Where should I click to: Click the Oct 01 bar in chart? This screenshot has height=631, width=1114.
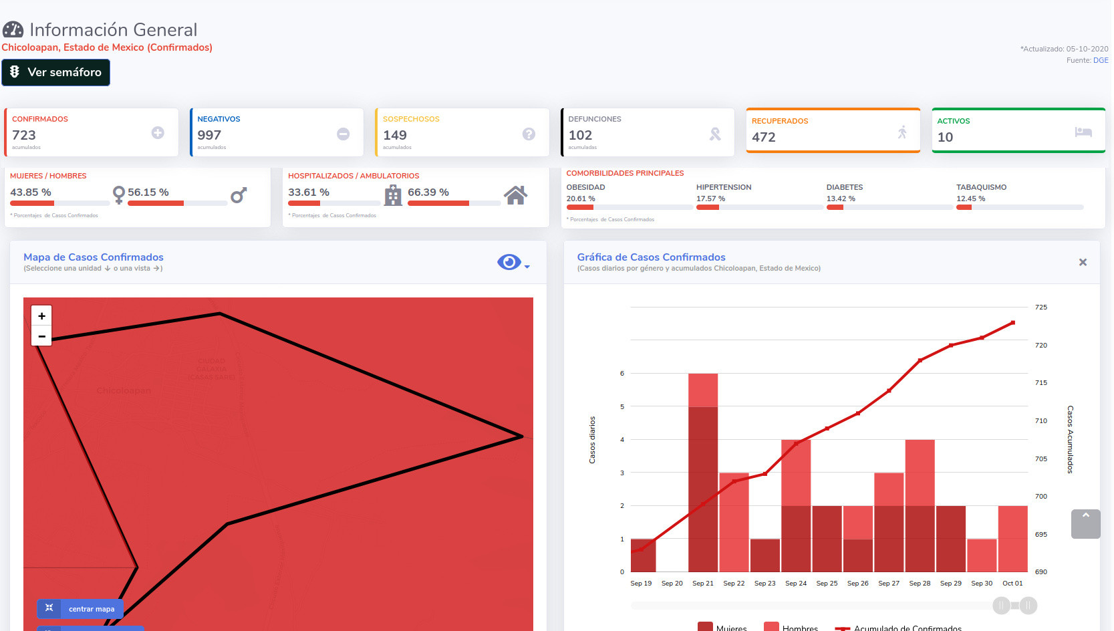pyautogui.click(x=1012, y=539)
